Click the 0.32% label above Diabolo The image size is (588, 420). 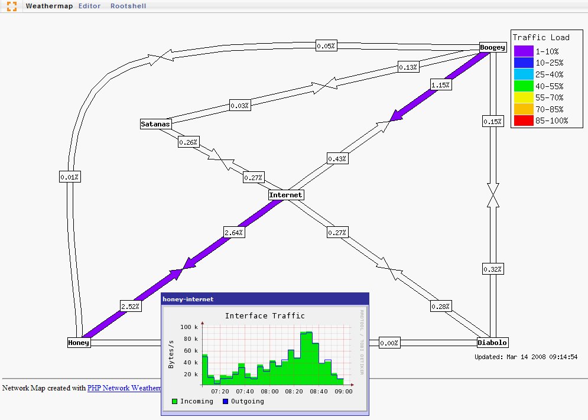[x=493, y=269]
